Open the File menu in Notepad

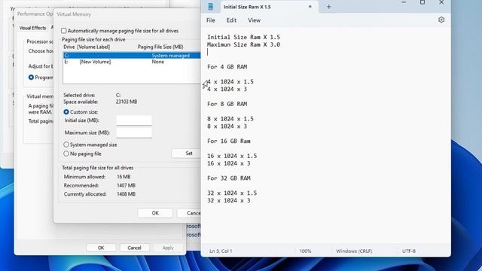click(211, 20)
